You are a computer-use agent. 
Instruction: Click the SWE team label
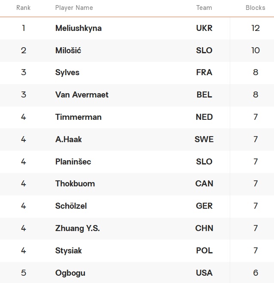click(x=204, y=139)
